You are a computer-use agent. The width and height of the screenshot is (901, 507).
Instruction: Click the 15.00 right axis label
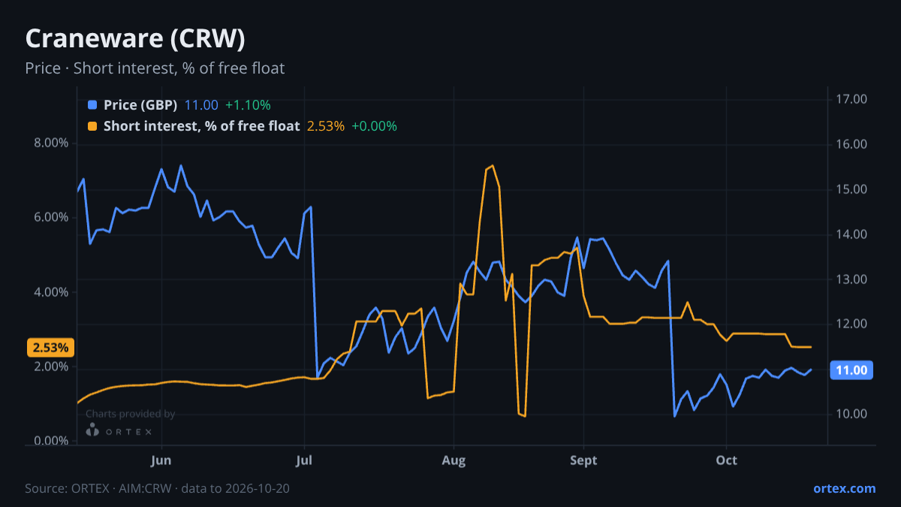(x=852, y=189)
